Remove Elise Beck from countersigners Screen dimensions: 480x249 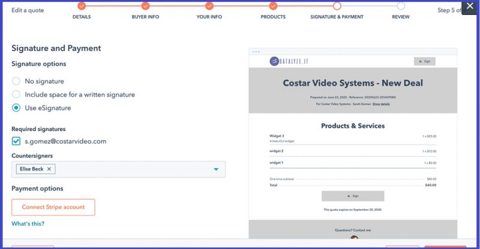click(49, 169)
